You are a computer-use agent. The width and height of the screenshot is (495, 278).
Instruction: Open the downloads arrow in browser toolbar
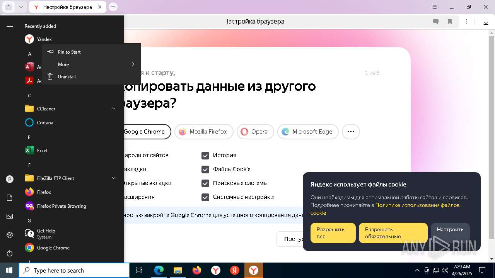coord(486,22)
